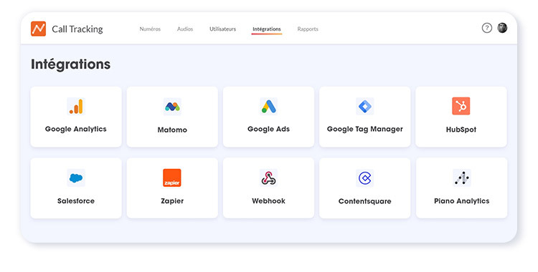Click the Salesforce cloud icon
This screenshot has width=538, height=272.
[76, 178]
